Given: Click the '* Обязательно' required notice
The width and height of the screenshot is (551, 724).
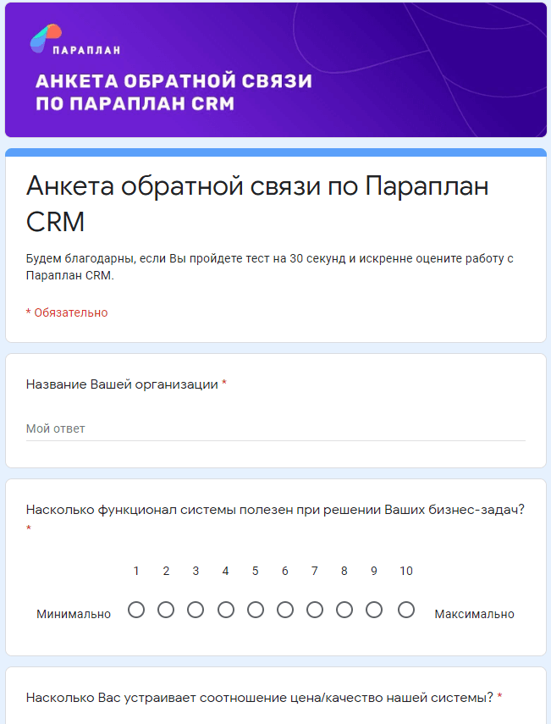Looking at the screenshot, I should [x=67, y=312].
